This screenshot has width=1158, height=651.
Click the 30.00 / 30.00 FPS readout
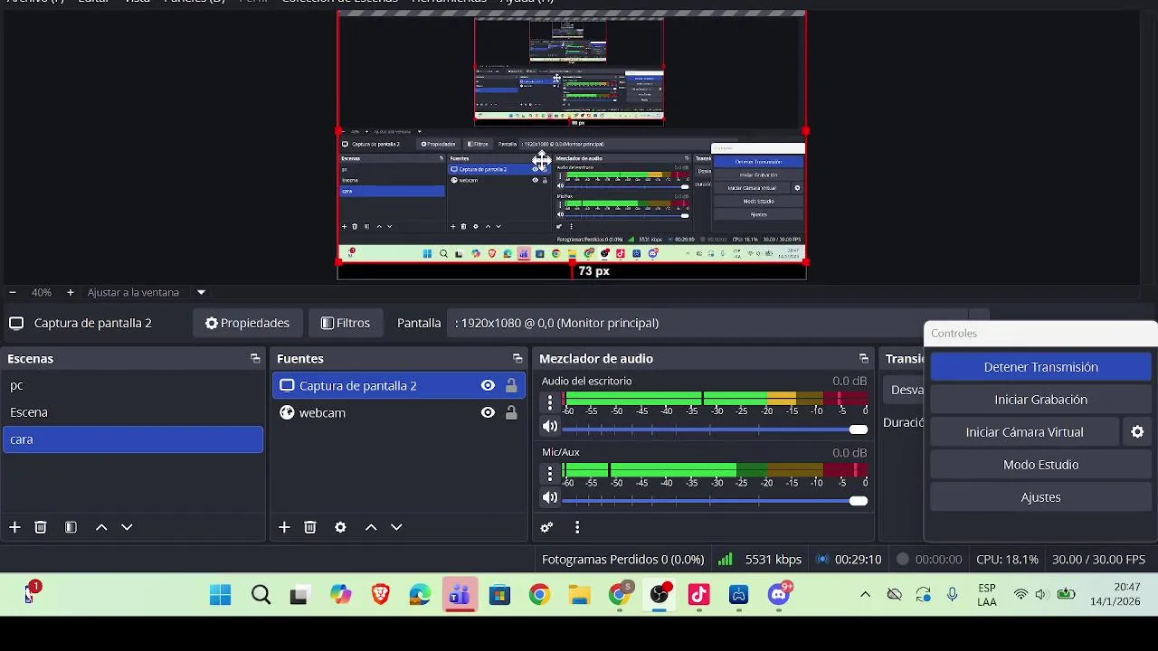coord(1098,560)
